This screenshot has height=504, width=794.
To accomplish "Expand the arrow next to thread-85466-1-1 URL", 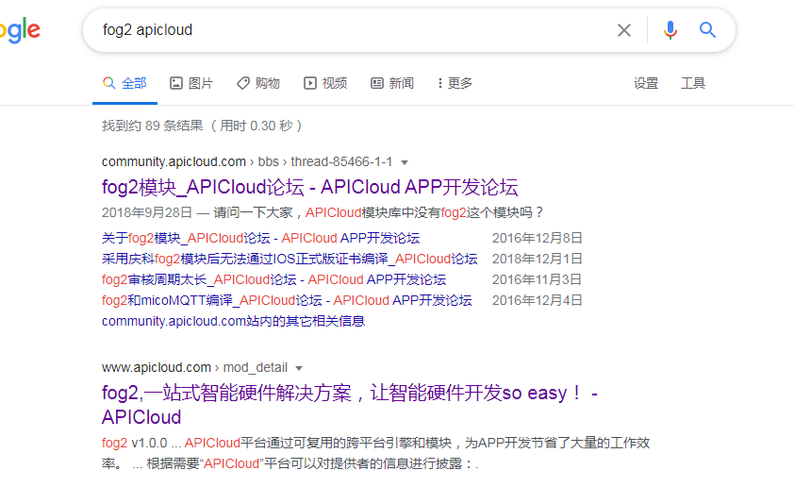I will [x=405, y=162].
